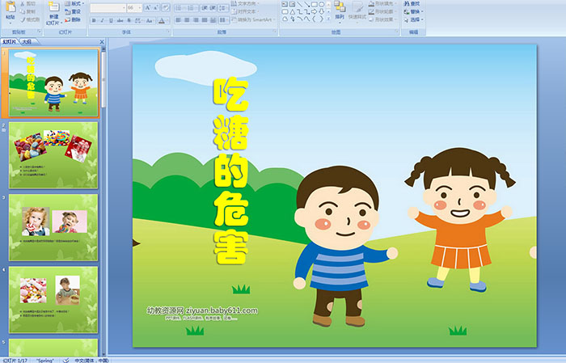
Task: Switch to the Slides (幻灯片) pane tab
Action: [x=10, y=42]
